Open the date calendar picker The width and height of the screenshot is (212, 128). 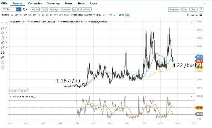point(128,15)
